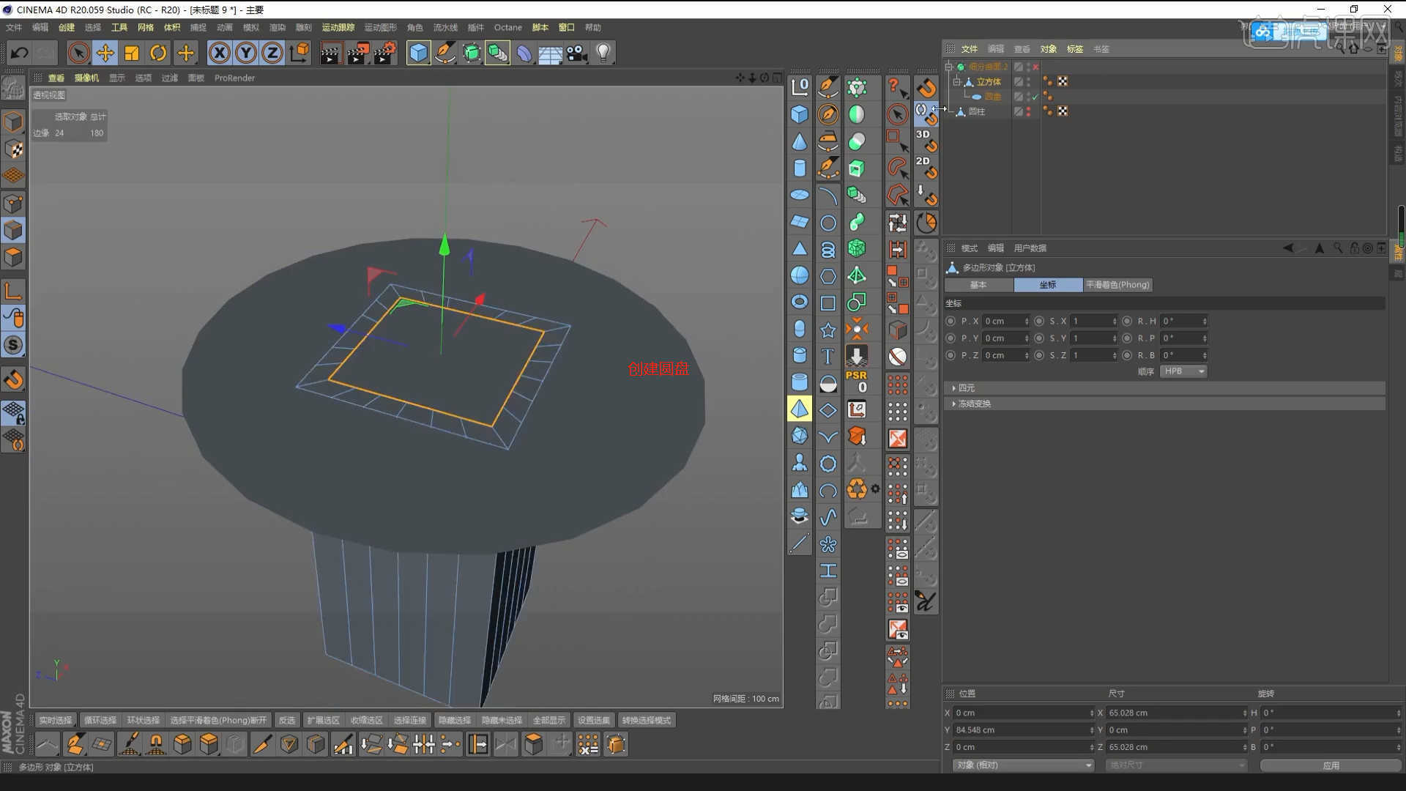Open the 摄像机 viewport menu
This screenshot has width=1406, height=791.
pyautogui.click(x=86, y=78)
